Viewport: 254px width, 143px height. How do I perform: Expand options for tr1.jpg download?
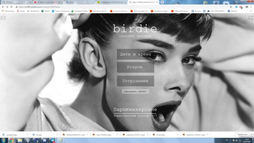point(57,135)
